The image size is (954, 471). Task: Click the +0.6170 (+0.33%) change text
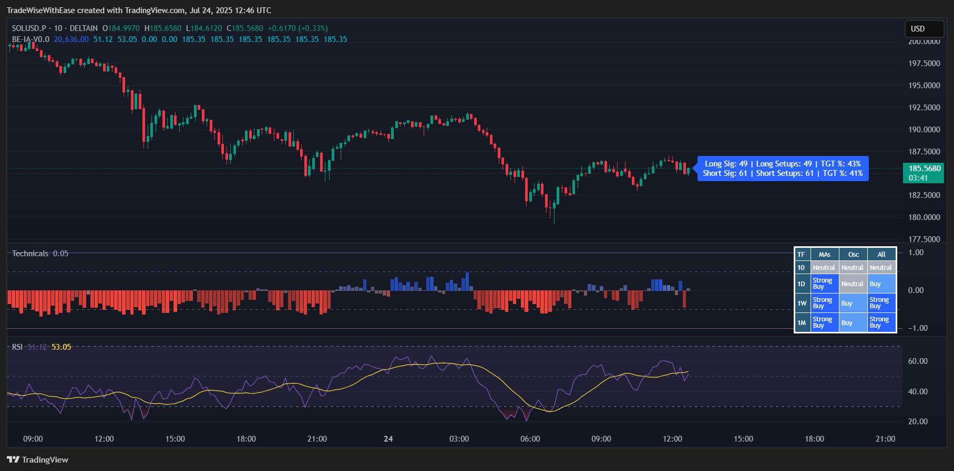click(298, 28)
